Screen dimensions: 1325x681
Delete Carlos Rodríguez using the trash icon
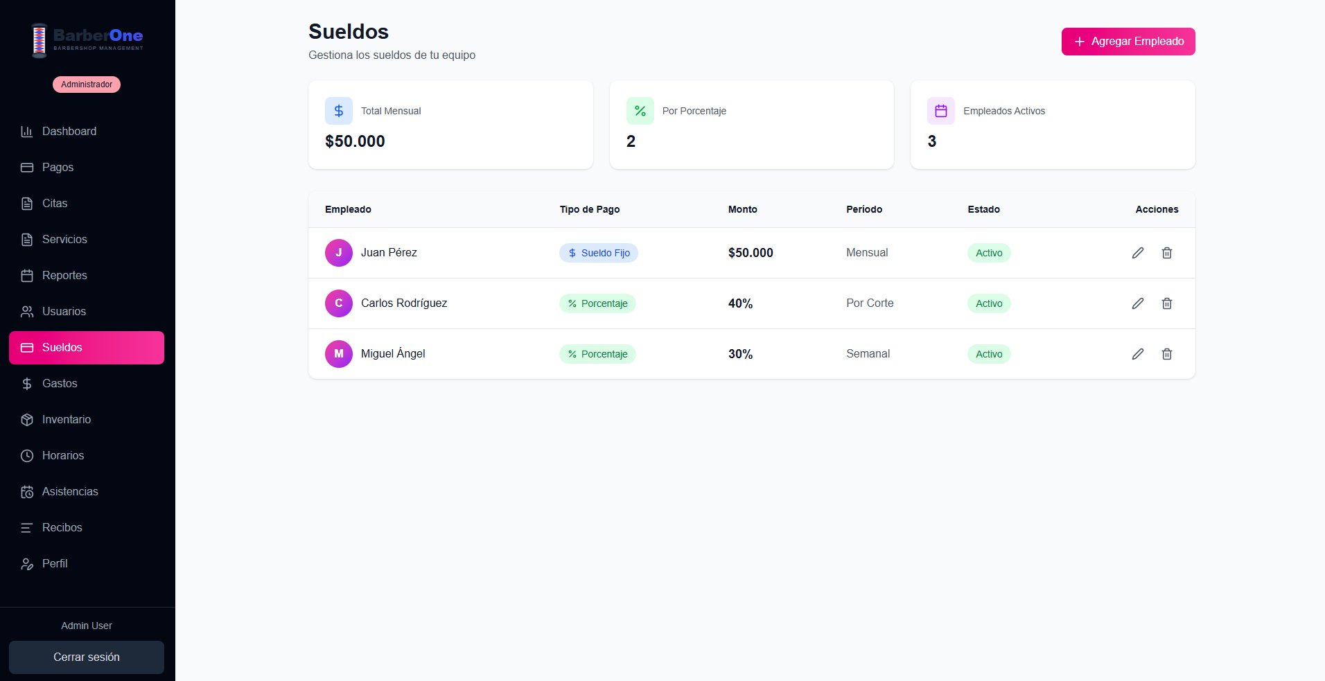1166,303
